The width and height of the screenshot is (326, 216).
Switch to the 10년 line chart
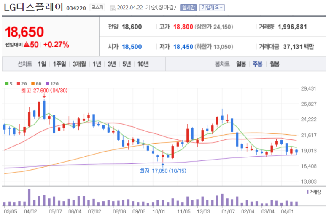(143, 64)
